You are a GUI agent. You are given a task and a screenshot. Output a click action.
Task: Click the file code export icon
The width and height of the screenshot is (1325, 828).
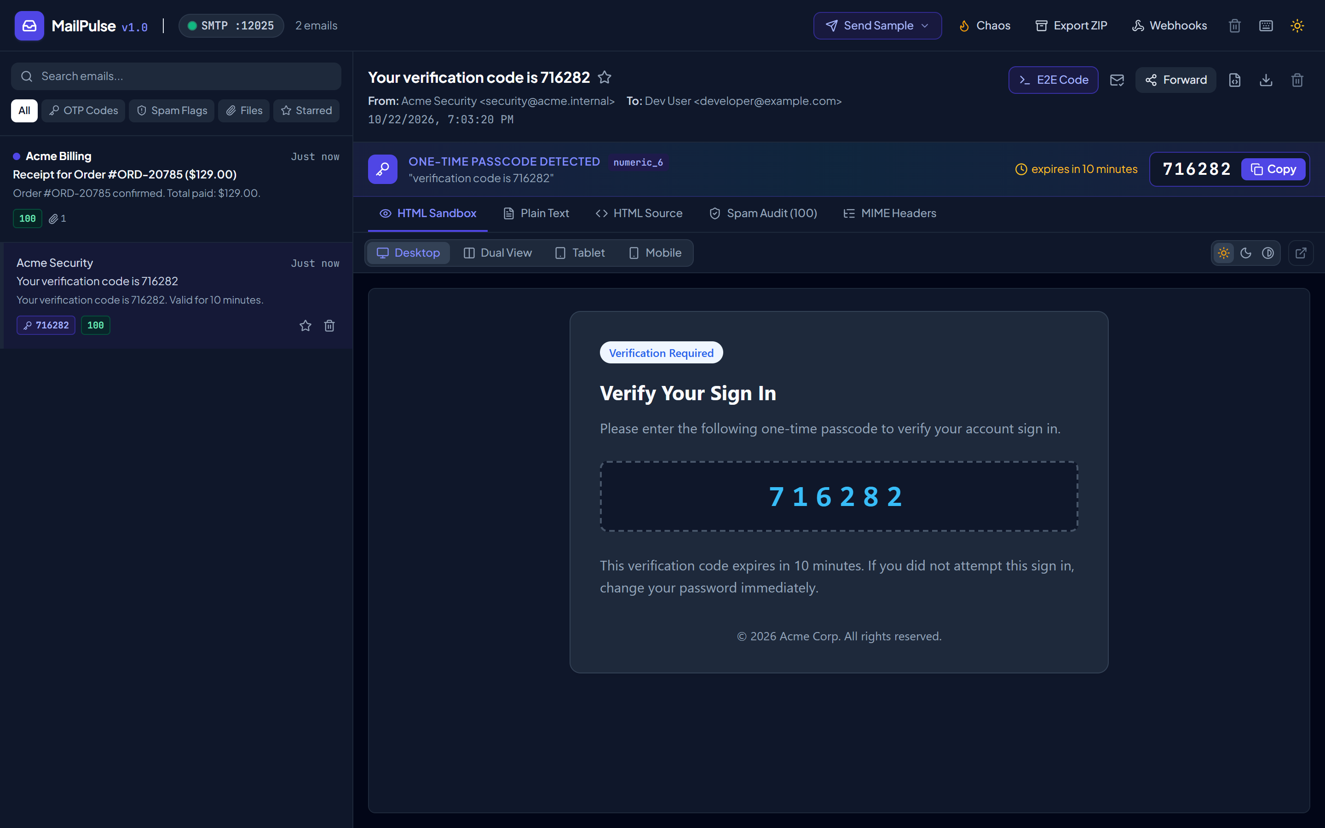point(1235,80)
